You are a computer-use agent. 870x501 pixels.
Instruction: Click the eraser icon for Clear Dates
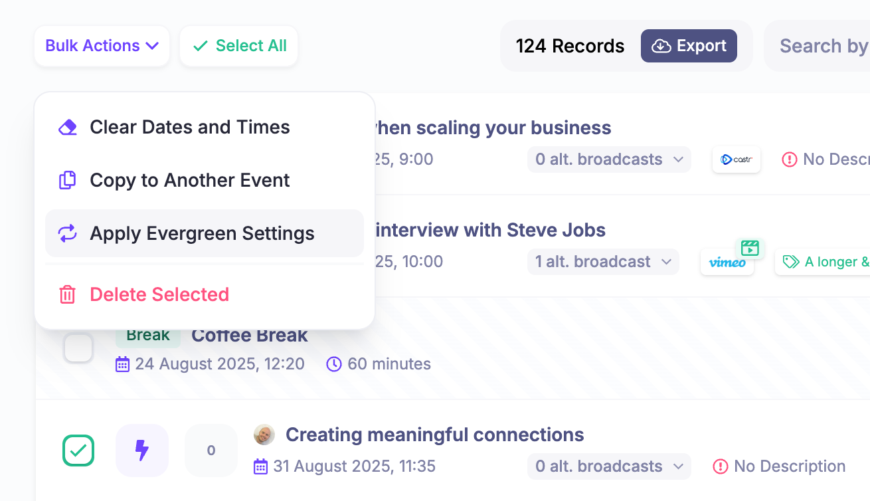(68, 128)
